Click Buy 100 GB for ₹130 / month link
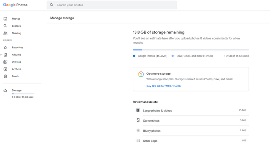The image size is (270, 151). pos(164,86)
